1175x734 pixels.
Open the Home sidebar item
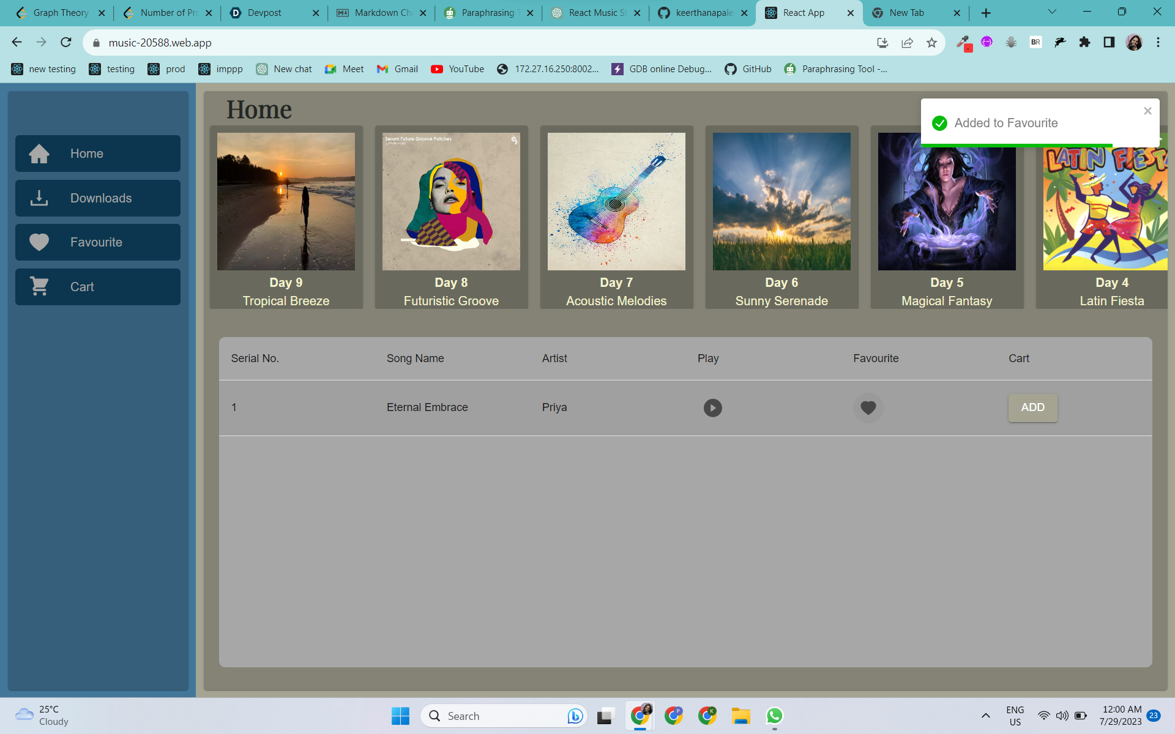click(98, 154)
